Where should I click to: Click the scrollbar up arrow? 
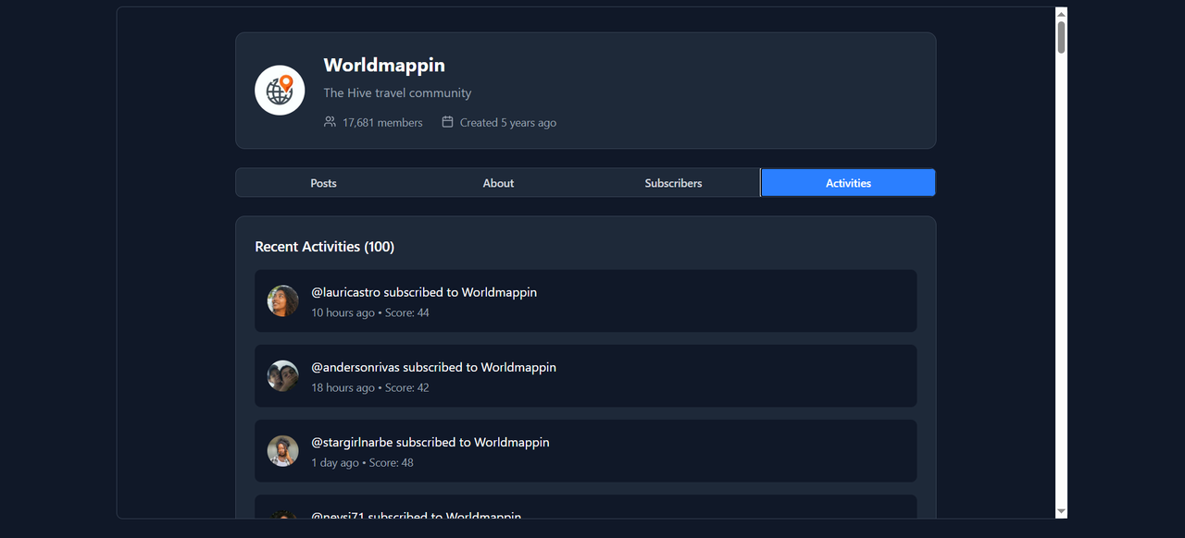tap(1061, 13)
